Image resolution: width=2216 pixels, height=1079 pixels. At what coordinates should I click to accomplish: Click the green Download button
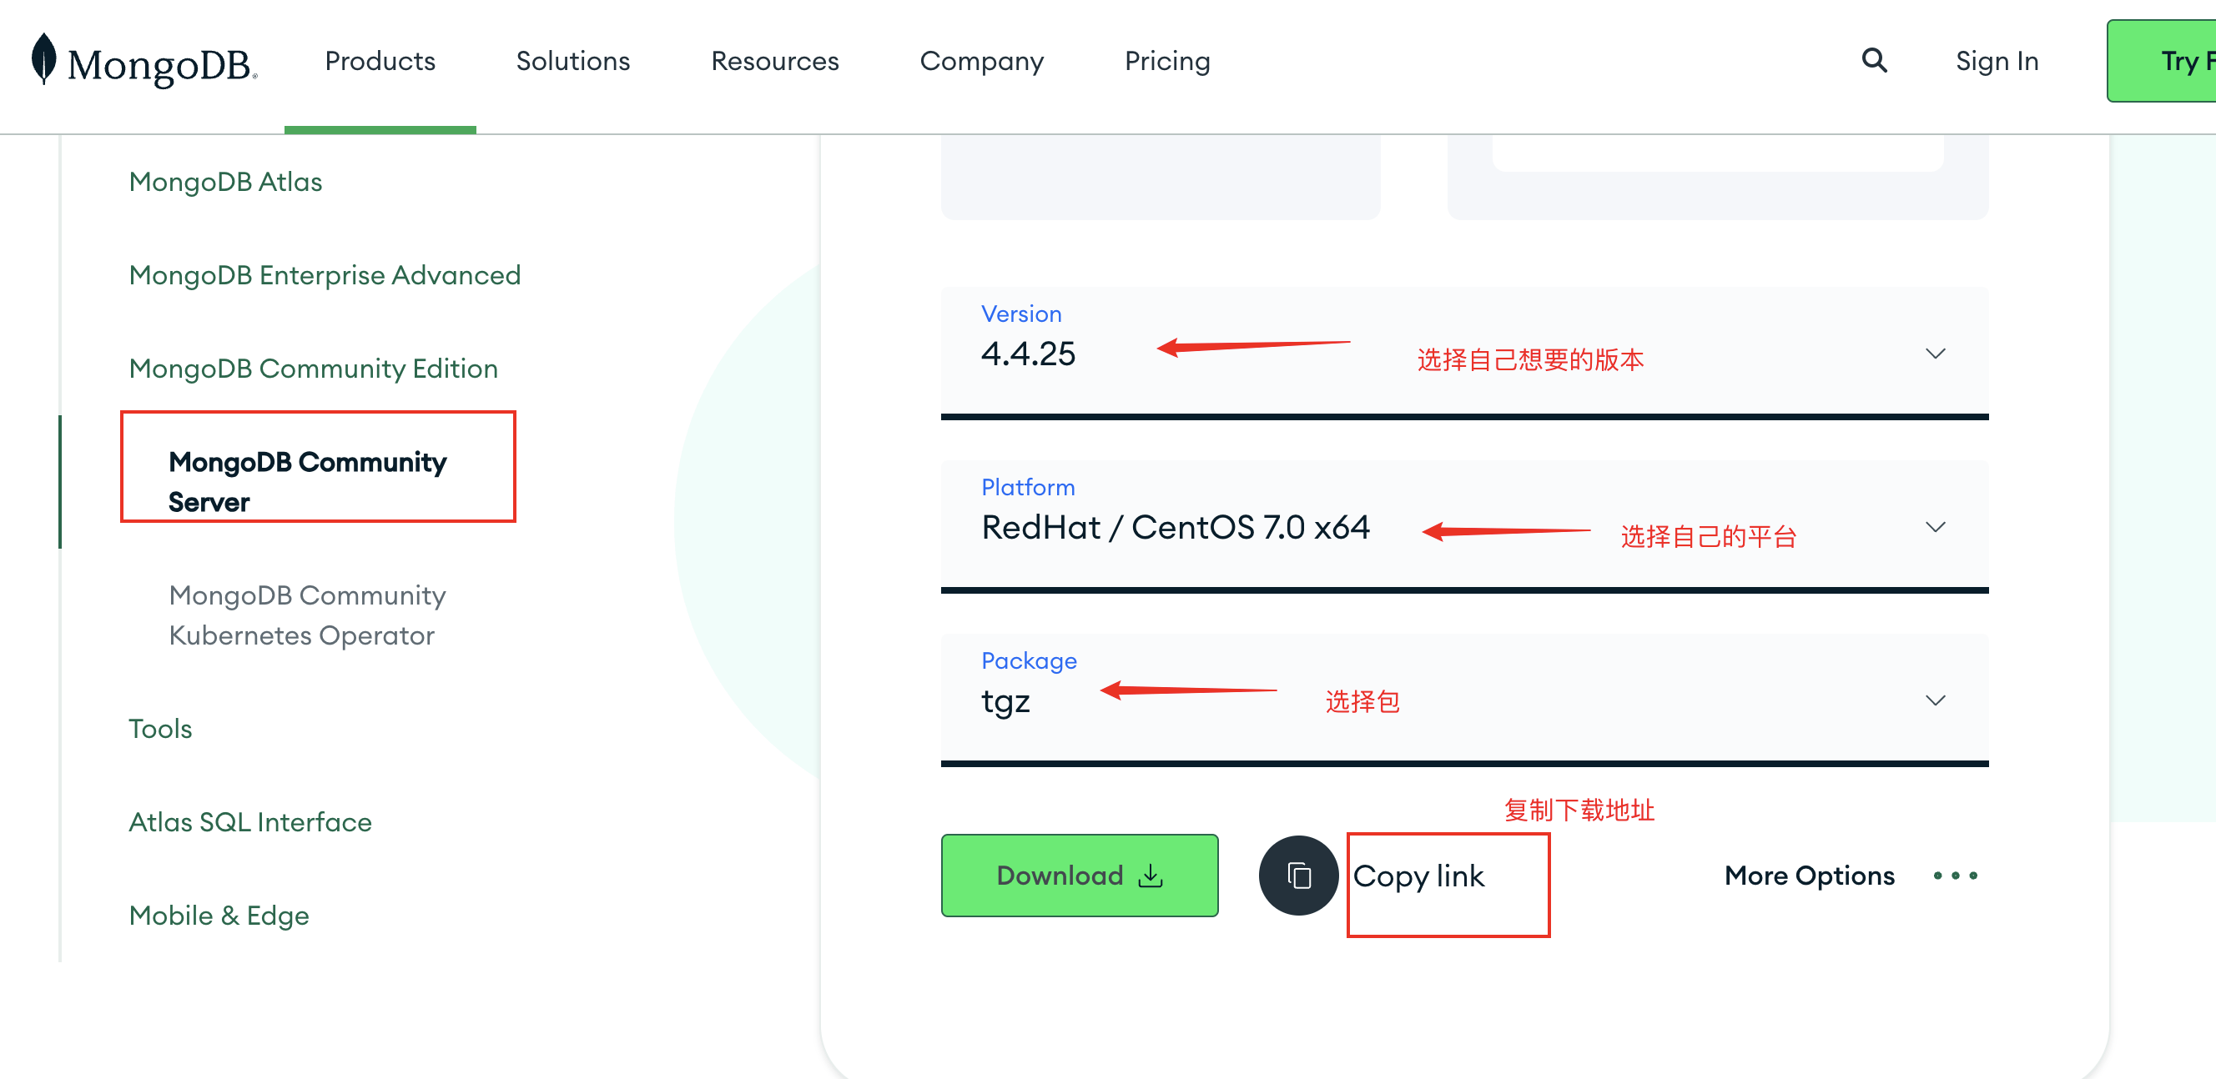click(1080, 876)
